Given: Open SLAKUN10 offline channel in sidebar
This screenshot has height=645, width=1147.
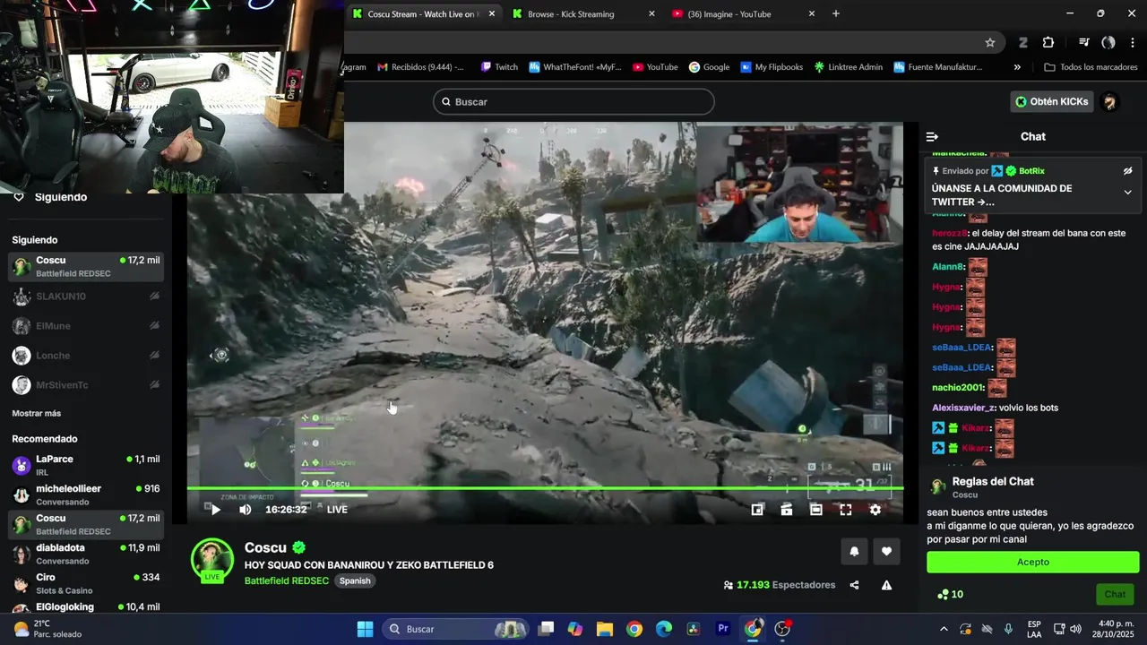Looking at the screenshot, I should pos(86,297).
